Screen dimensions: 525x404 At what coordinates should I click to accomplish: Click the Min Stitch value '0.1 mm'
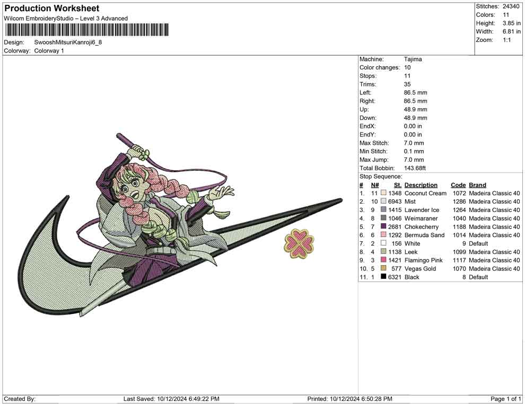[x=414, y=151]
